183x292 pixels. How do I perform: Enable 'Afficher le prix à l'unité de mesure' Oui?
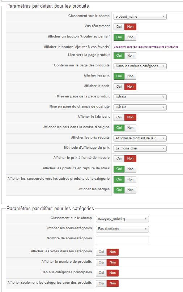(119, 158)
